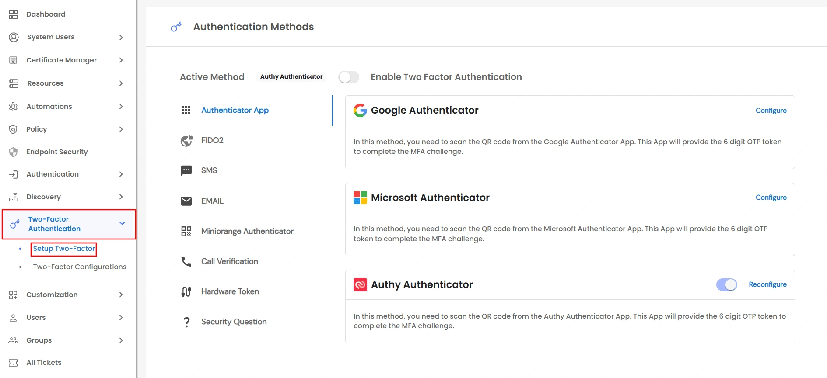The height and width of the screenshot is (378, 827).
Task: Expand the System Users chevron
Action: point(121,38)
